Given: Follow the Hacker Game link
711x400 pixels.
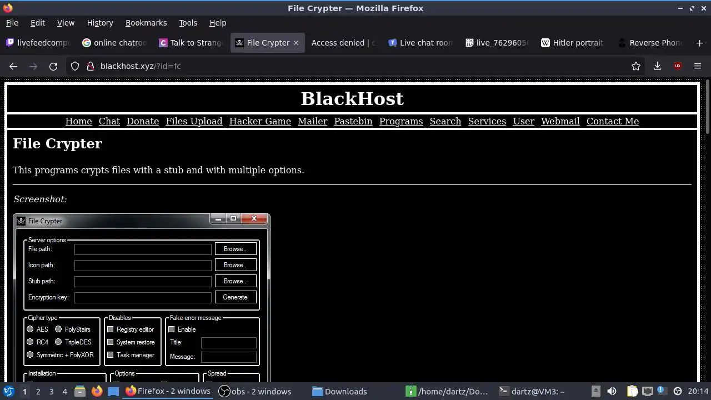Looking at the screenshot, I should pos(260,121).
